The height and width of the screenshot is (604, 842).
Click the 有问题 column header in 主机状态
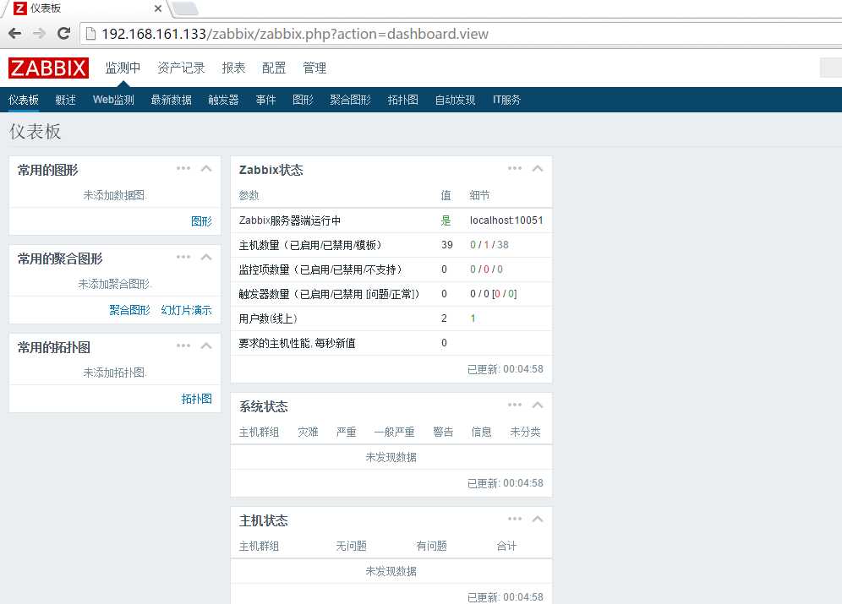point(431,546)
